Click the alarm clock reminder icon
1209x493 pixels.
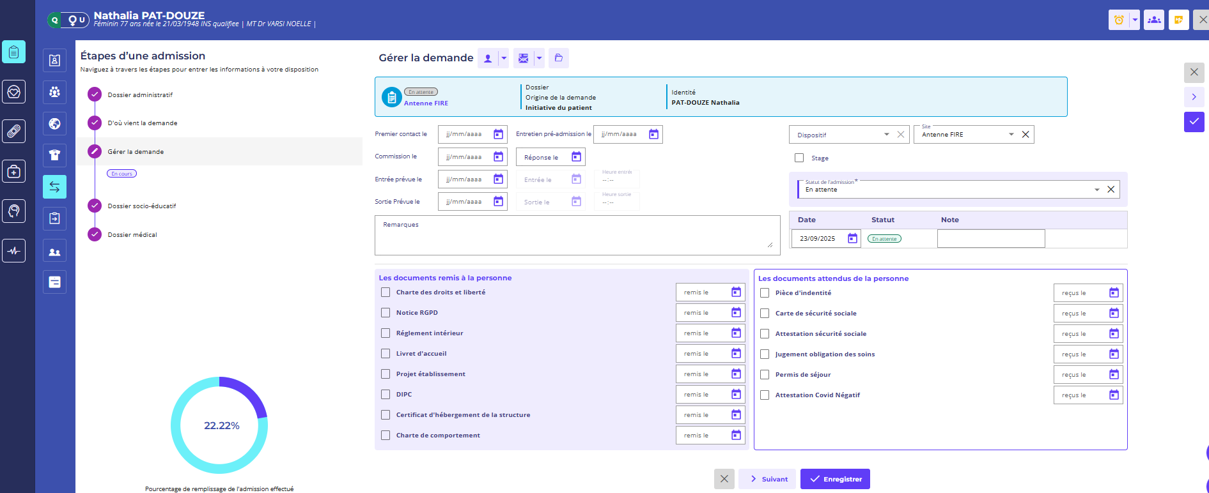click(1118, 20)
